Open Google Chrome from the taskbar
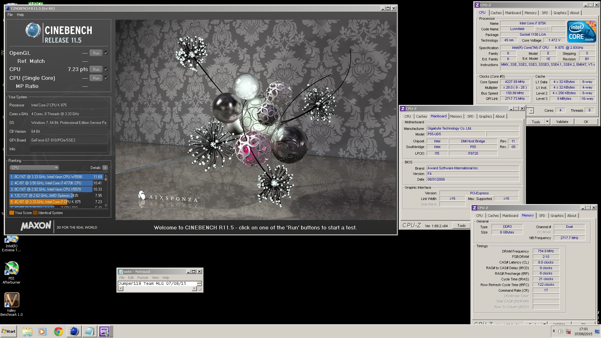 [58, 331]
